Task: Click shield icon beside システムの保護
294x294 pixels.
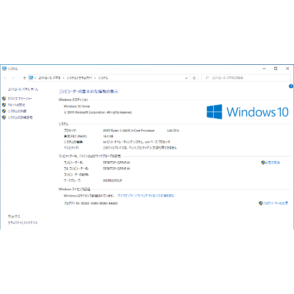Action: [x=4, y=111]
